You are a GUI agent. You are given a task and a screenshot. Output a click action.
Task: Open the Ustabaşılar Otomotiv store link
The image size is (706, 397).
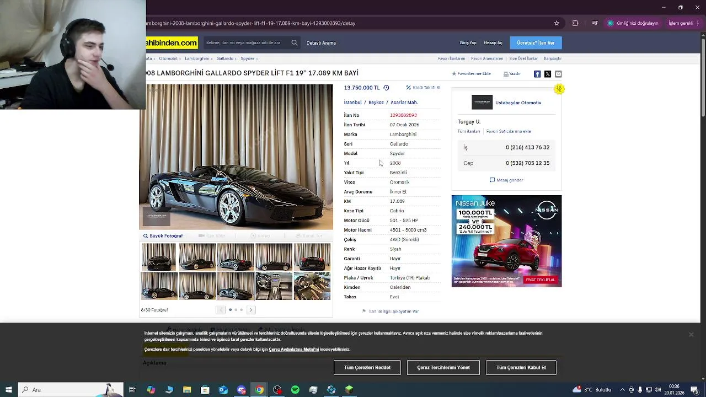pos(518,103)
